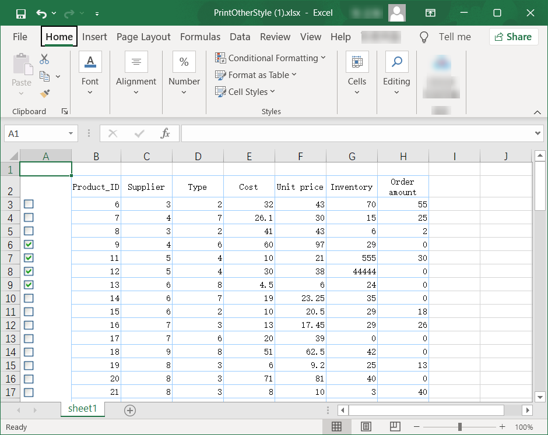Click the Format as Table icon
This screenshot has height=435, width=548.
[222, 75]
